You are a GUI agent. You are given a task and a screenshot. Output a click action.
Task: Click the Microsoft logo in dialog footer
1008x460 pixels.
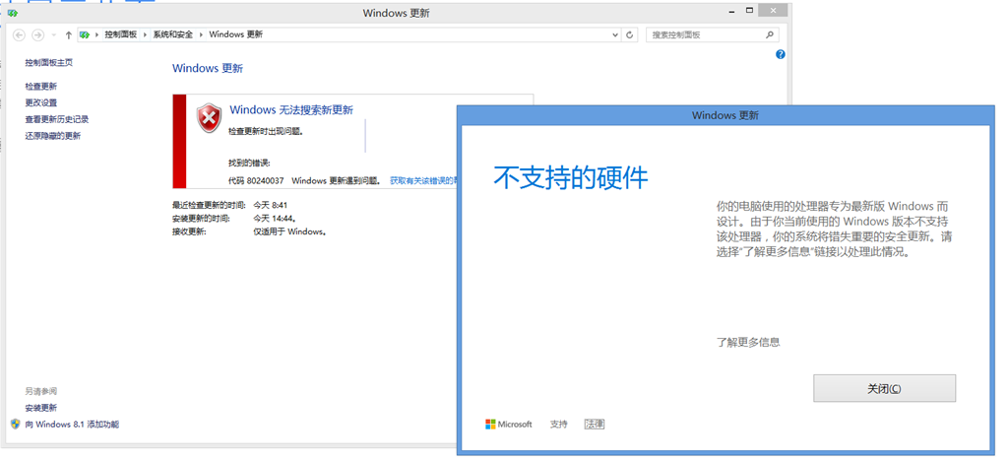509,425
